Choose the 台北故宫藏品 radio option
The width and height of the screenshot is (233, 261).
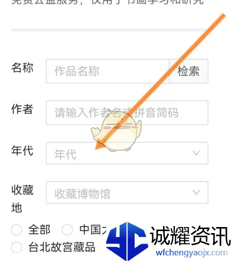(17, 247)
